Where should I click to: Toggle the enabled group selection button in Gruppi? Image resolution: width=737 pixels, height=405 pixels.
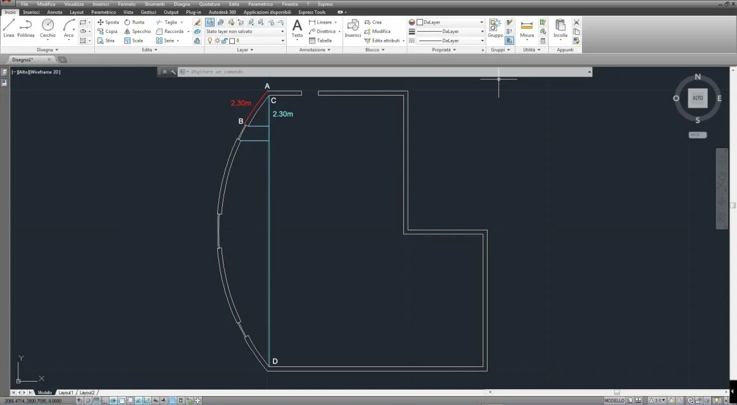(510, 41)
